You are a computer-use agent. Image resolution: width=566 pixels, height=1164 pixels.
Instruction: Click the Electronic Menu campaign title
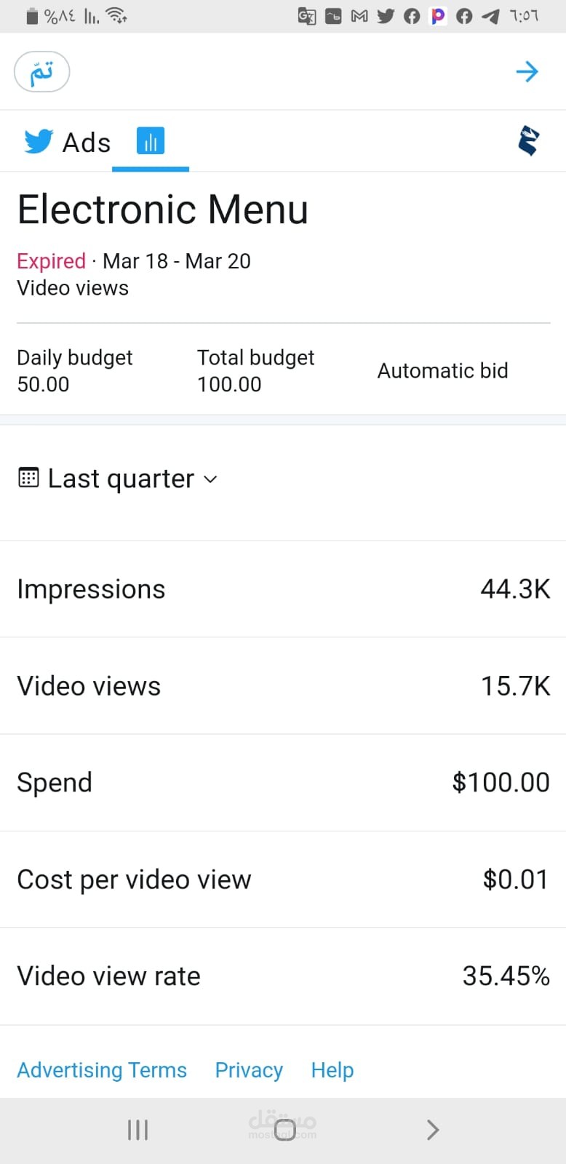(x=163, y=210)
